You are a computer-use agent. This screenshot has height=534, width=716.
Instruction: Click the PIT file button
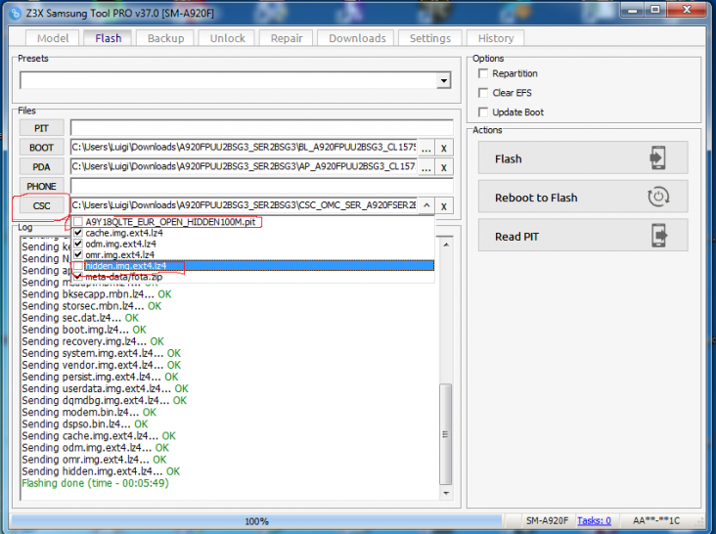tap(41, 128)
